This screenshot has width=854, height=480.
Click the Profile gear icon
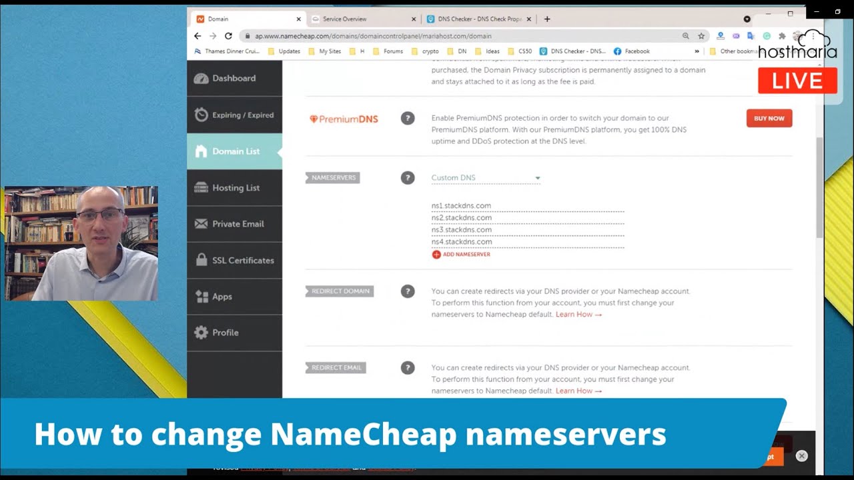pyautogui.click(x=201, y=333)
